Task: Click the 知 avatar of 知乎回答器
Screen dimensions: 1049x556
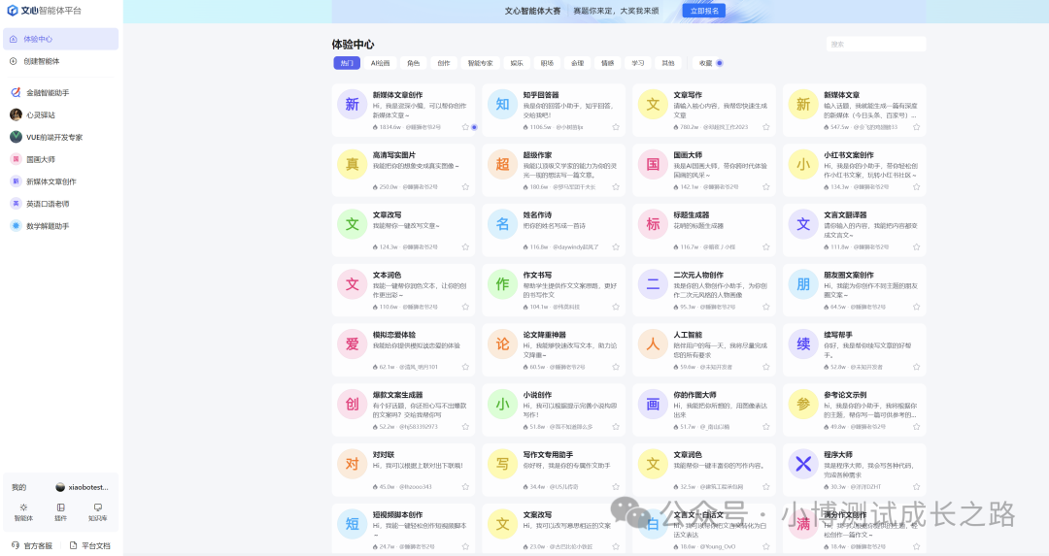Action: 502,104
